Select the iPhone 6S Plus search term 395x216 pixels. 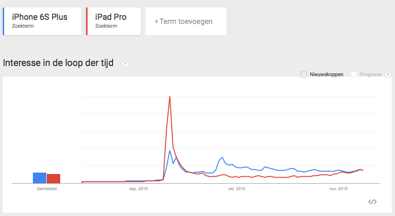tap(39, 18)
